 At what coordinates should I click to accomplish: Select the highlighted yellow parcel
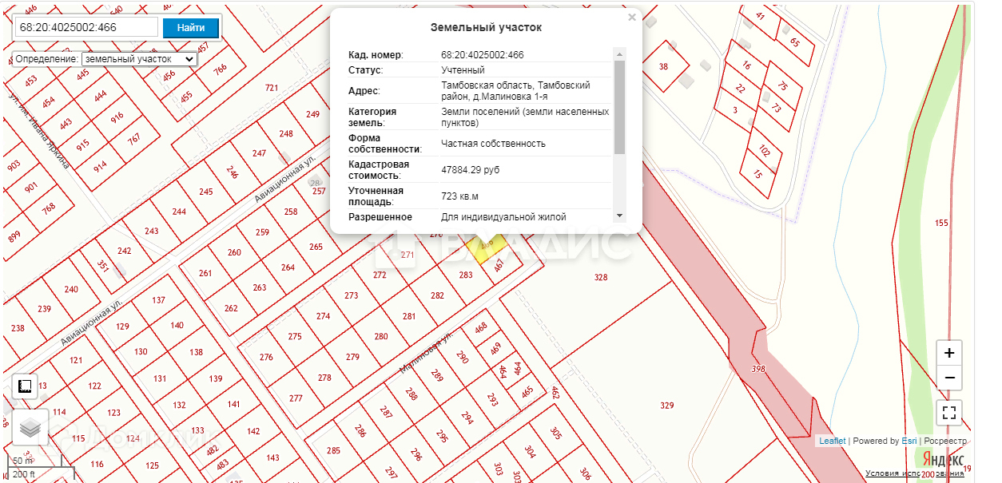(x=486, y=247)
